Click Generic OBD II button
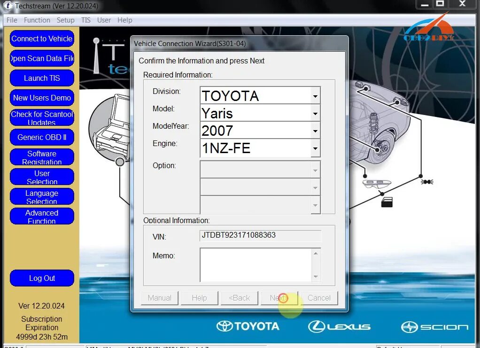Screen dimensions: 480x348 tap(42, 137)
